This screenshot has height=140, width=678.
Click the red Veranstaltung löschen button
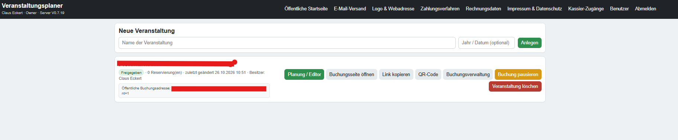tap(515, 86)
